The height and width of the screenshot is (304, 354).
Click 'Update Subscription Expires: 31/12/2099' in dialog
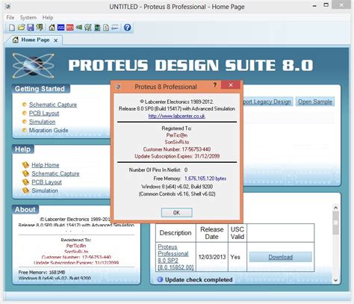pyautogui.click(x=177, y=156)
